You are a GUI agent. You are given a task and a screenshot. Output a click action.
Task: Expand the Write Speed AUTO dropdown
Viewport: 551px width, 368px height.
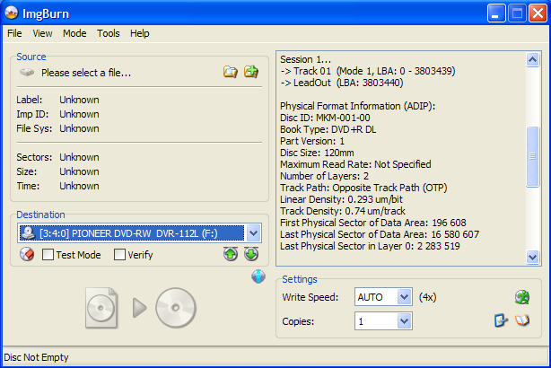(405, 297)
